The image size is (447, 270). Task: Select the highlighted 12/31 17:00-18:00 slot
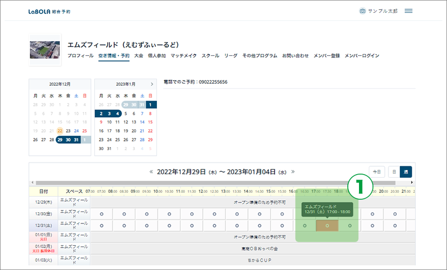click(x=327, y=226)
